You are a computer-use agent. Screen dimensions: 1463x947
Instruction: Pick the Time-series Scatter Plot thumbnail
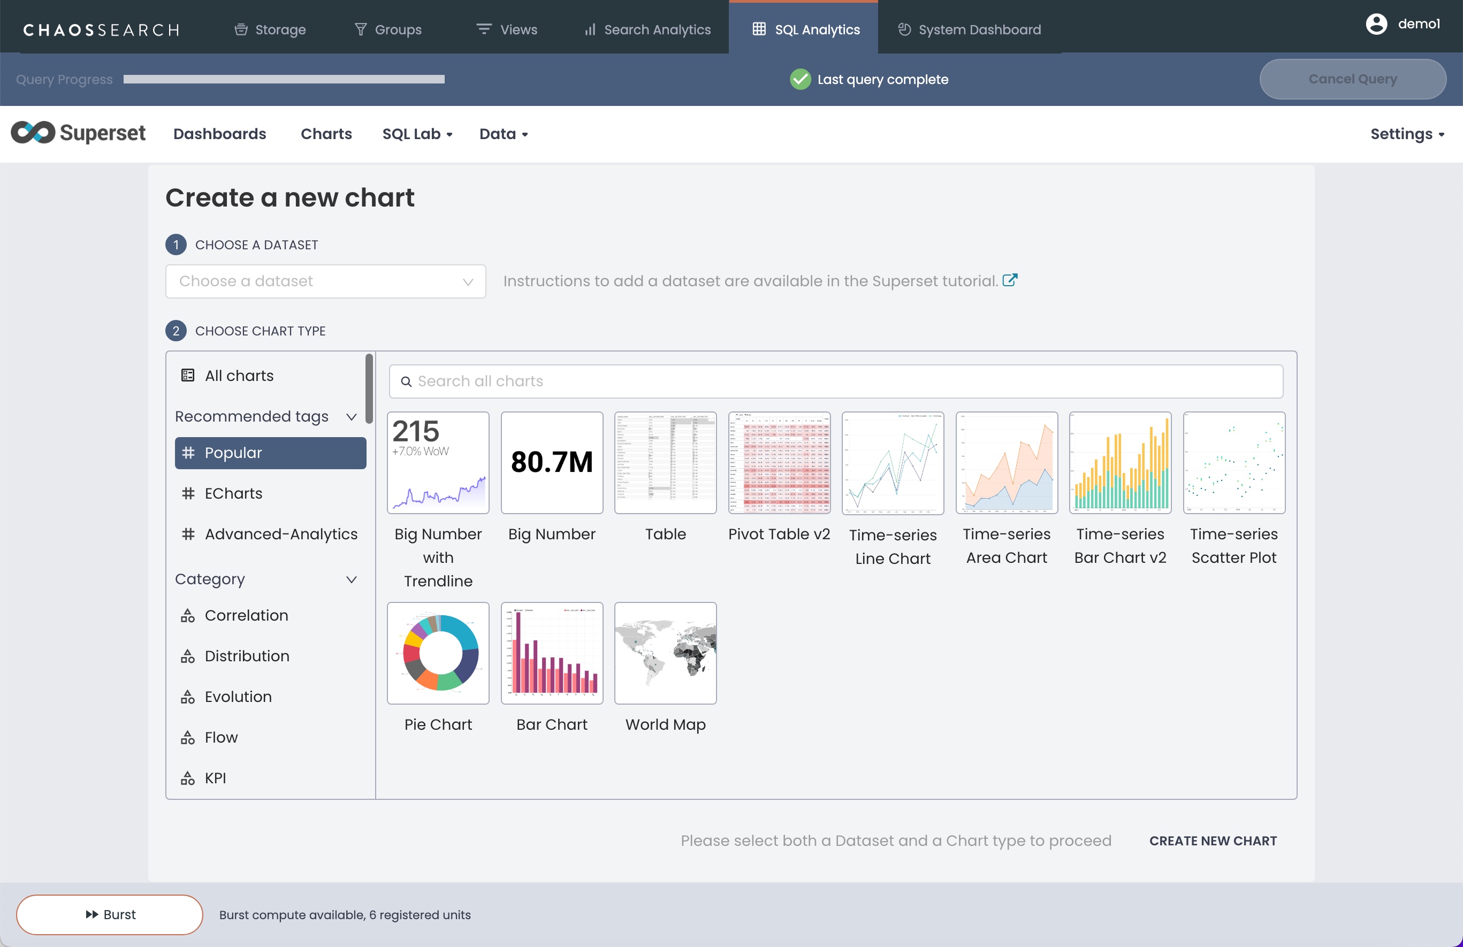[x=1233, y=462]
